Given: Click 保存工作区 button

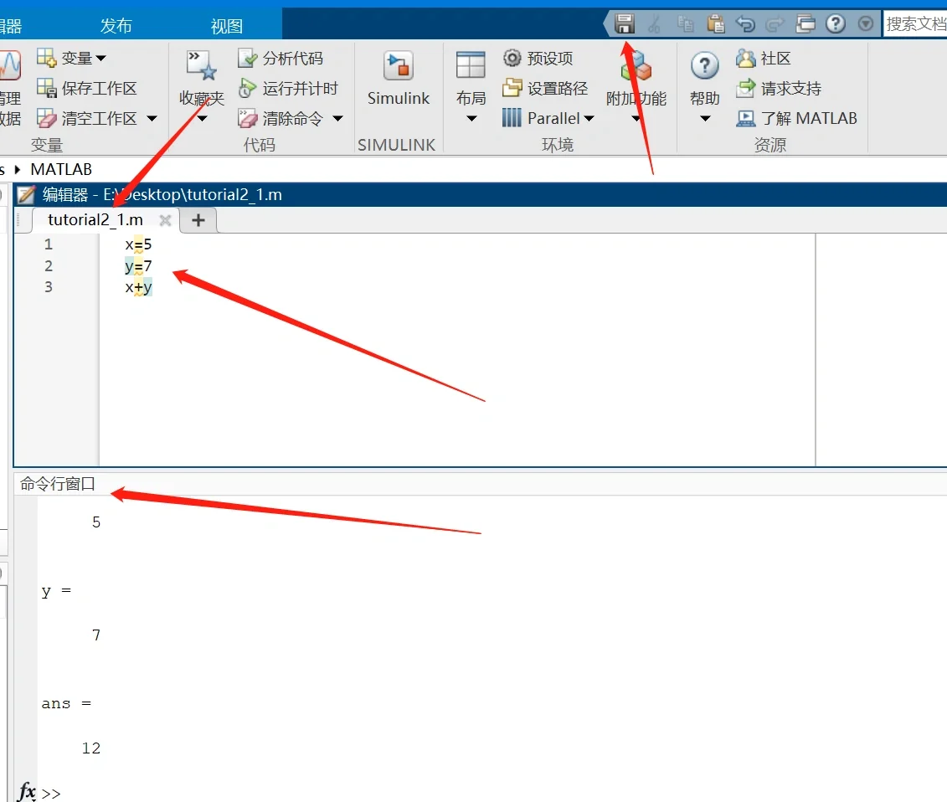Looking at the screenshot, I should [x=86, y=88].
